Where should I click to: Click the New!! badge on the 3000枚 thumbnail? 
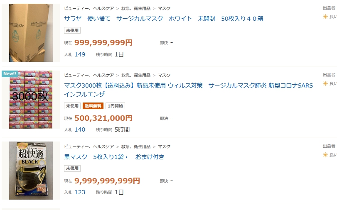click(10, 74)
